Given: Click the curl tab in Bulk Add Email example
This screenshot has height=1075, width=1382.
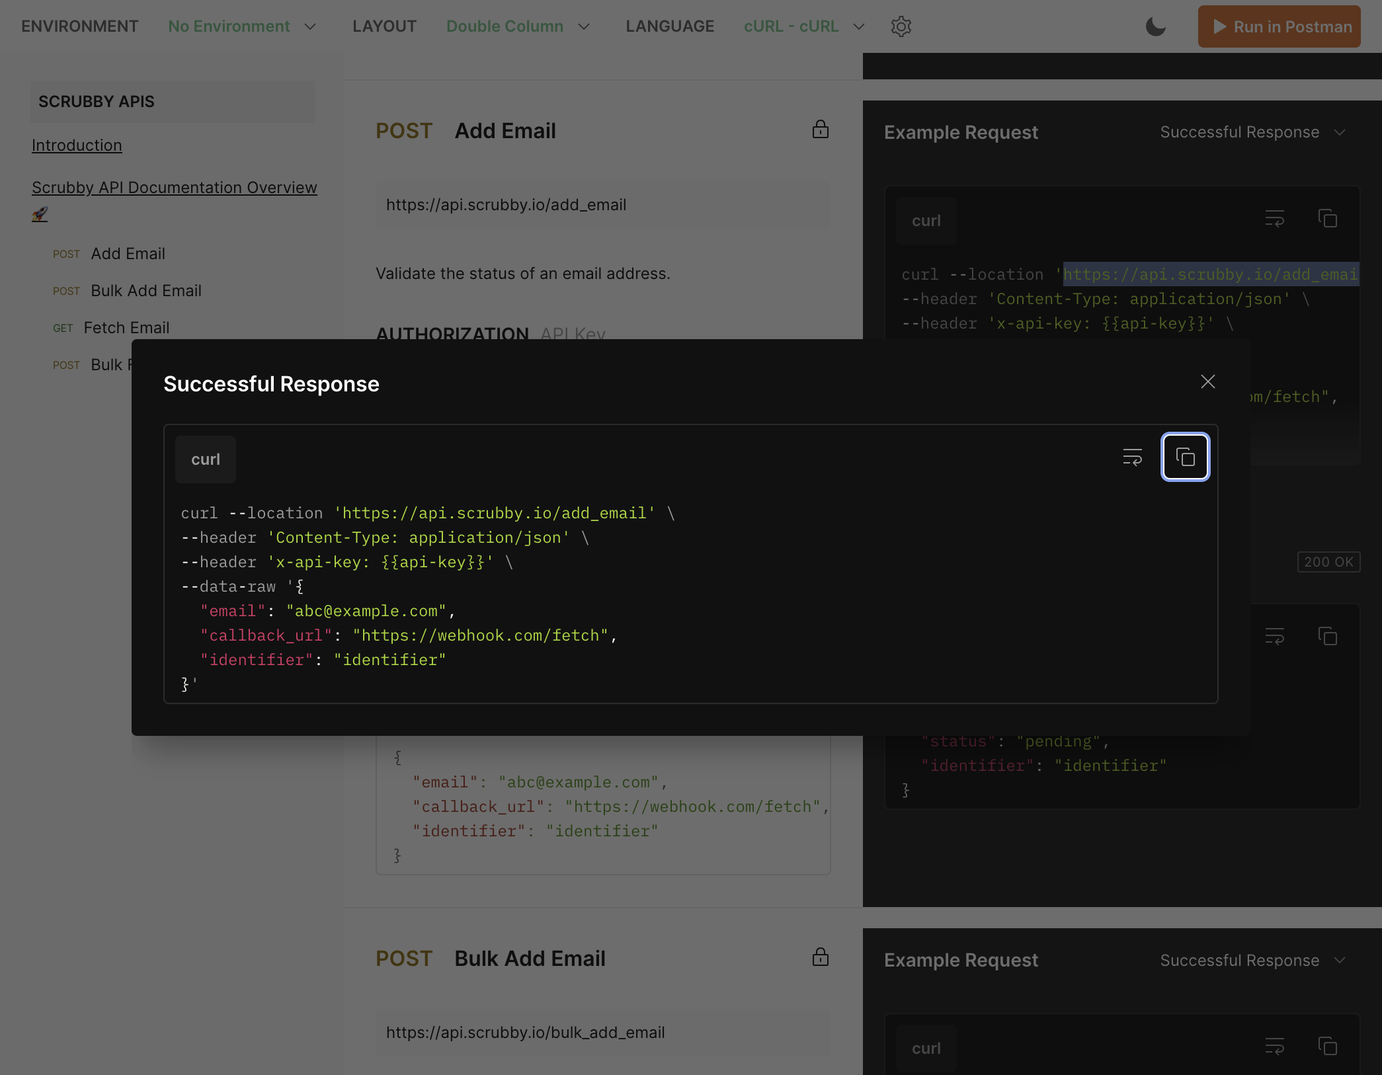Looking at the screenshot, I should tap(926, 1049).
